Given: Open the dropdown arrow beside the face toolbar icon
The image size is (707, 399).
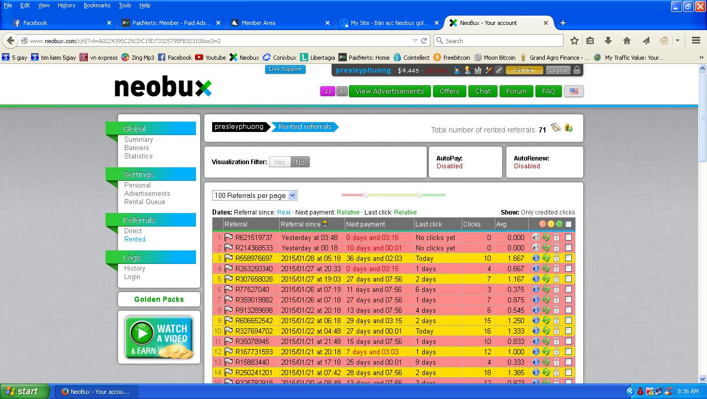Looking at the screenshot, I should click(x=677, y=41).
